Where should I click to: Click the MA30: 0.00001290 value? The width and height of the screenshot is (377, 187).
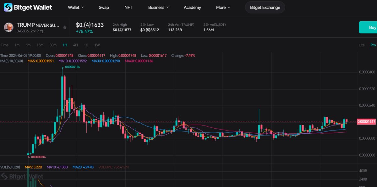coord(106,61)
